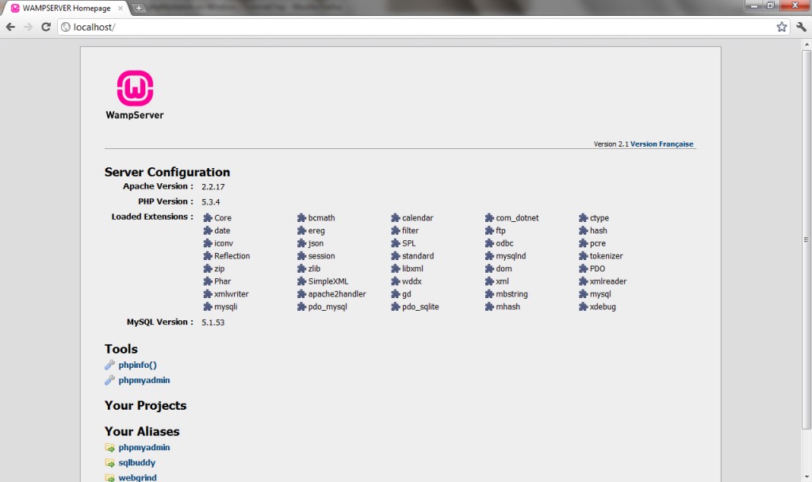The image size is (812, 482).
Task: Click the browser forward arrow
Action: pyautogui.click(x=28, y=27)
